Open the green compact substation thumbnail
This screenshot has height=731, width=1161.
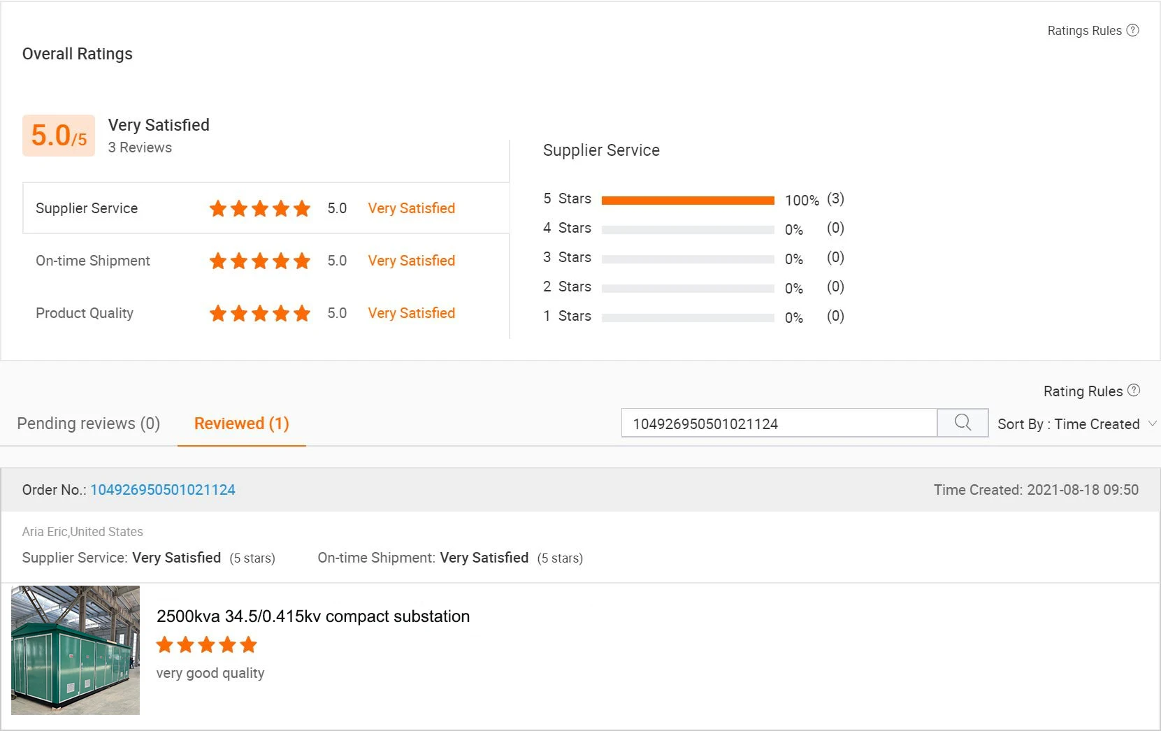[75, 650]
